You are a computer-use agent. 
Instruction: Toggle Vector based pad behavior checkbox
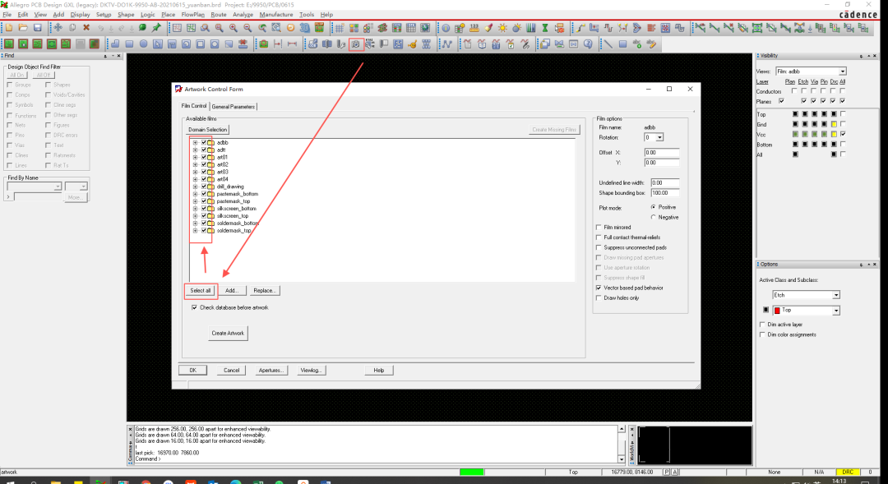pos(599,288)
